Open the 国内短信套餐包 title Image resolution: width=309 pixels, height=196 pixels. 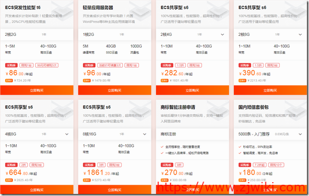[253, 107]
